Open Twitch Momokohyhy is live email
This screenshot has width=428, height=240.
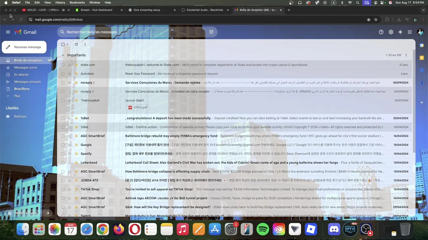tap(235, 216)
